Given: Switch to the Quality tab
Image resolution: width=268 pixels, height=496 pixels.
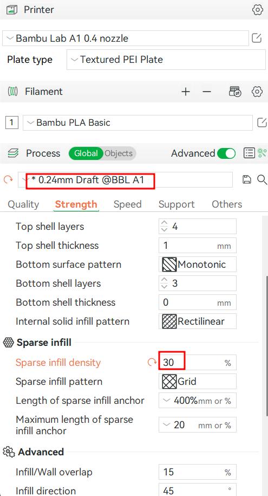Looking at the screenshot, I should 23,204.
